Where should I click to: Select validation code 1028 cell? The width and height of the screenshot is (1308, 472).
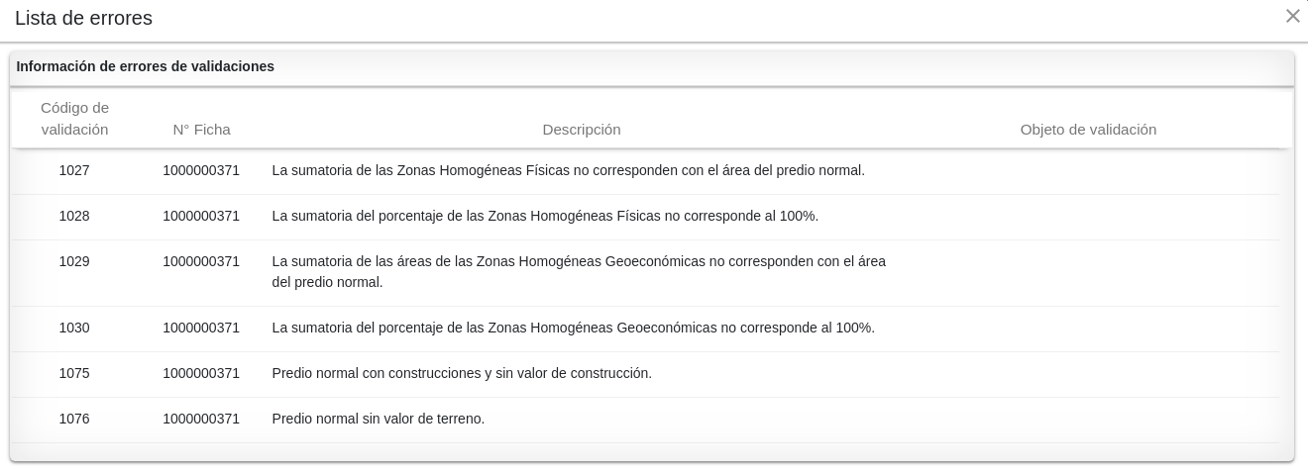[74, 216]
